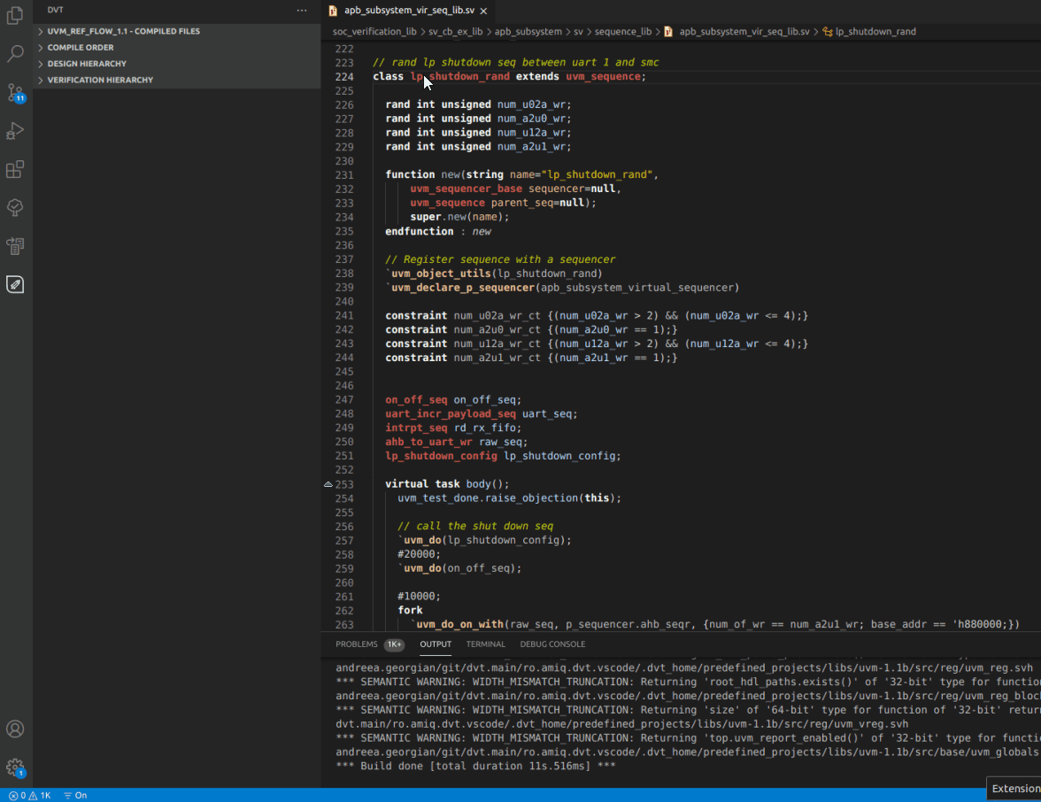
Task: Open the Run and Debug panel
Action: 14,131
